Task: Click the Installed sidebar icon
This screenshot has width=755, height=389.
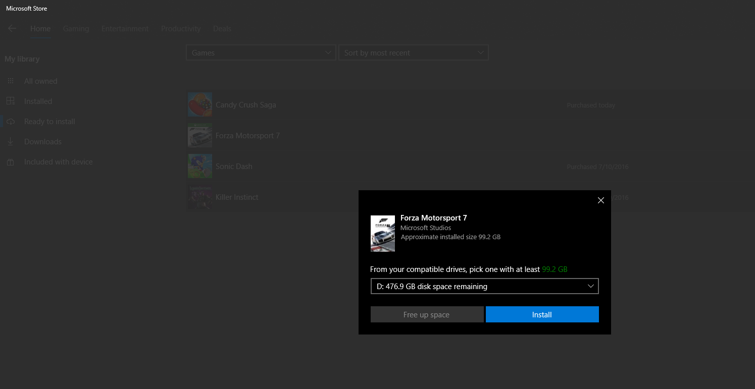Action: (x=11, y=101)
